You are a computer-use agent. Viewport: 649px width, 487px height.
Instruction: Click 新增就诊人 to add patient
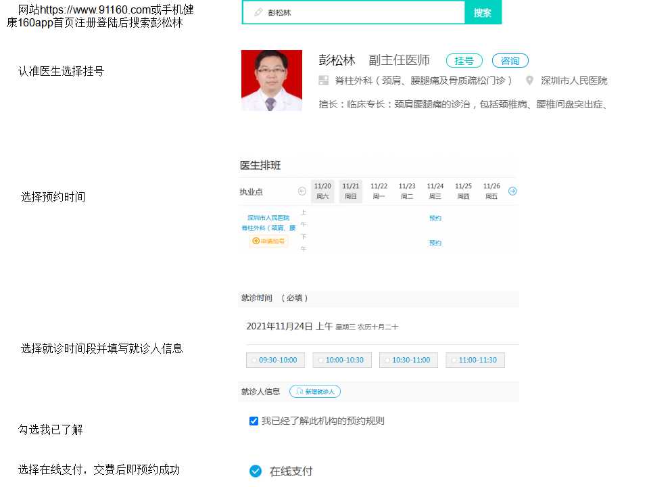(x=315, y=392)
